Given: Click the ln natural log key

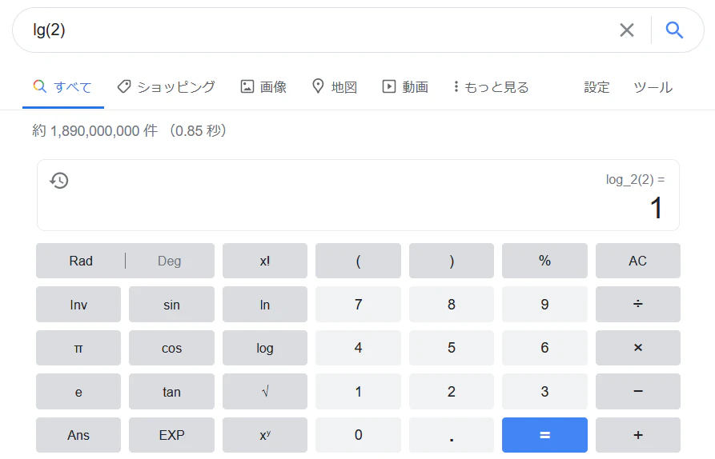Looking at the screenshot, I should [x=264, y=304].
